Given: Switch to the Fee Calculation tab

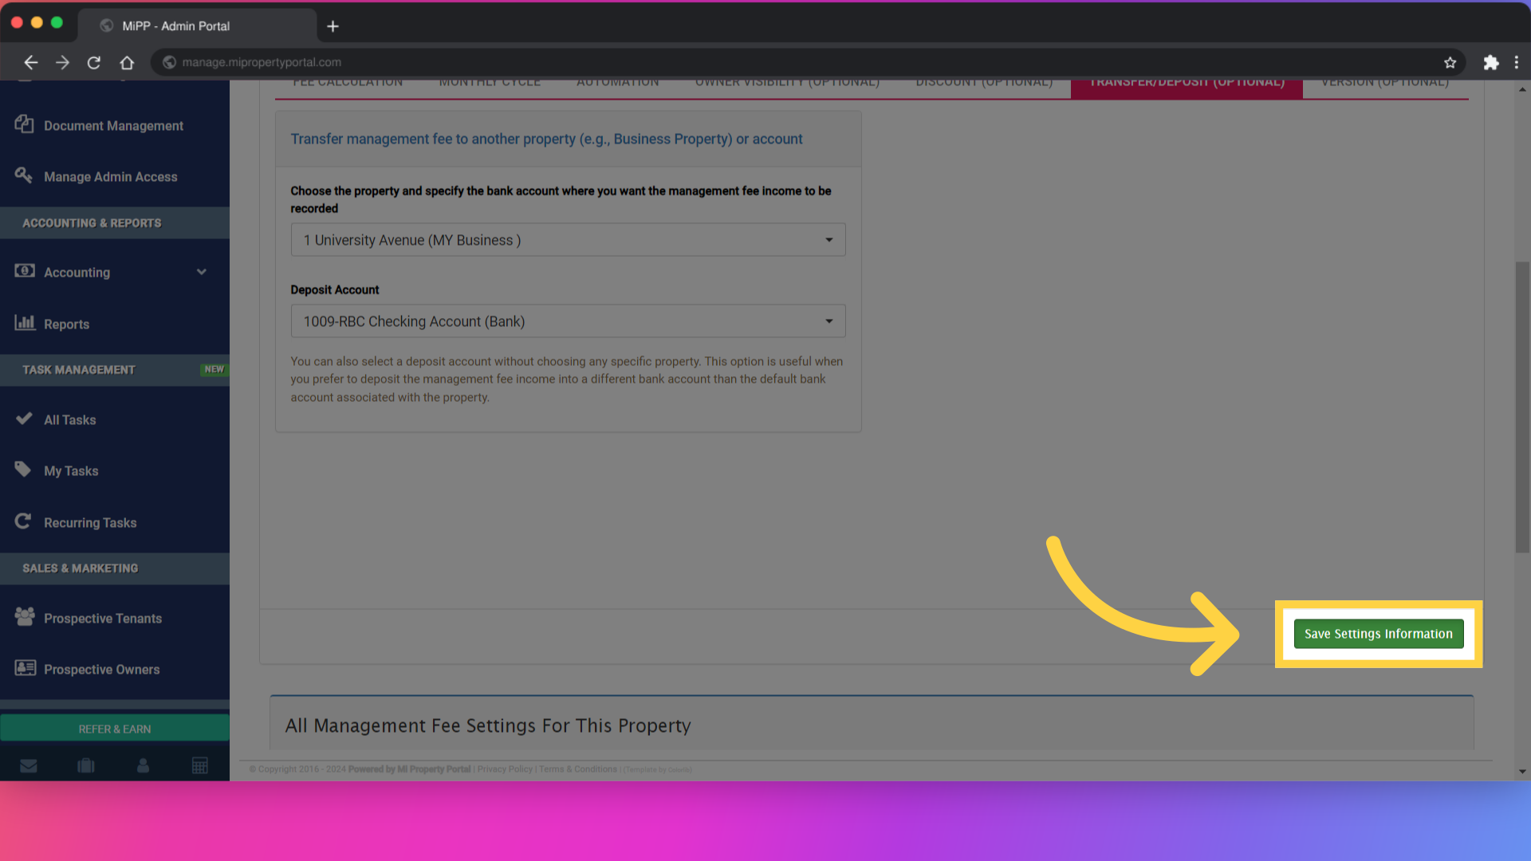Looking at the screenshot, I should click(347, 81).
